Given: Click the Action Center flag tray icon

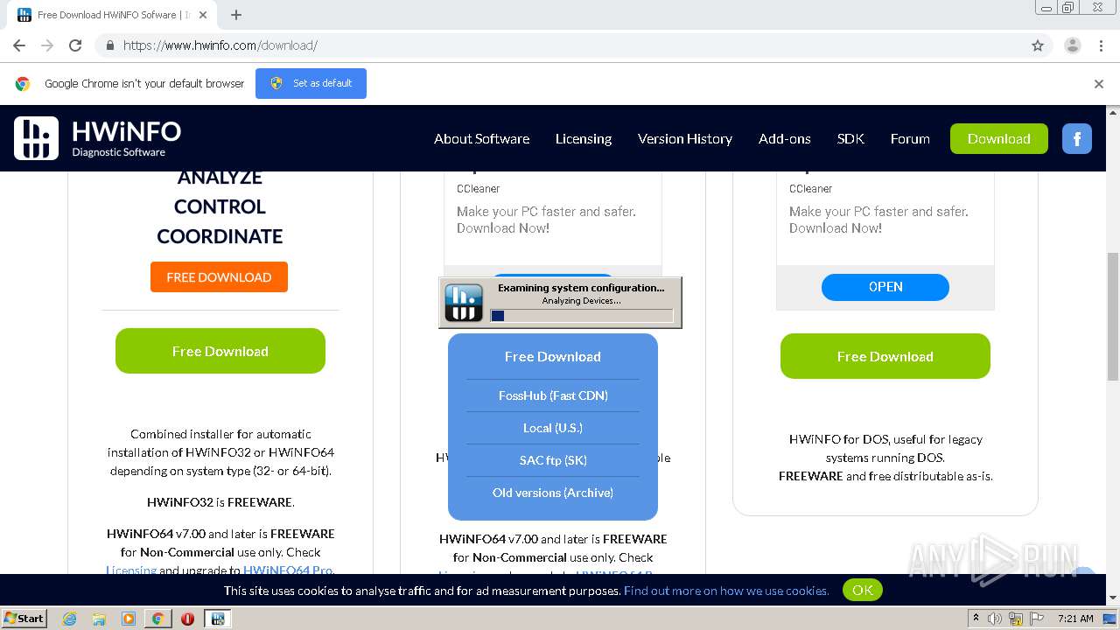Looking at the screenshot, I should click(x=1038, y=619).
